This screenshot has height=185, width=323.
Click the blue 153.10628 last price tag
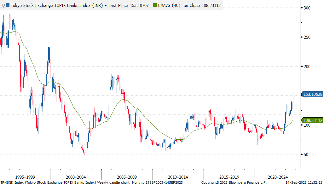312,94
